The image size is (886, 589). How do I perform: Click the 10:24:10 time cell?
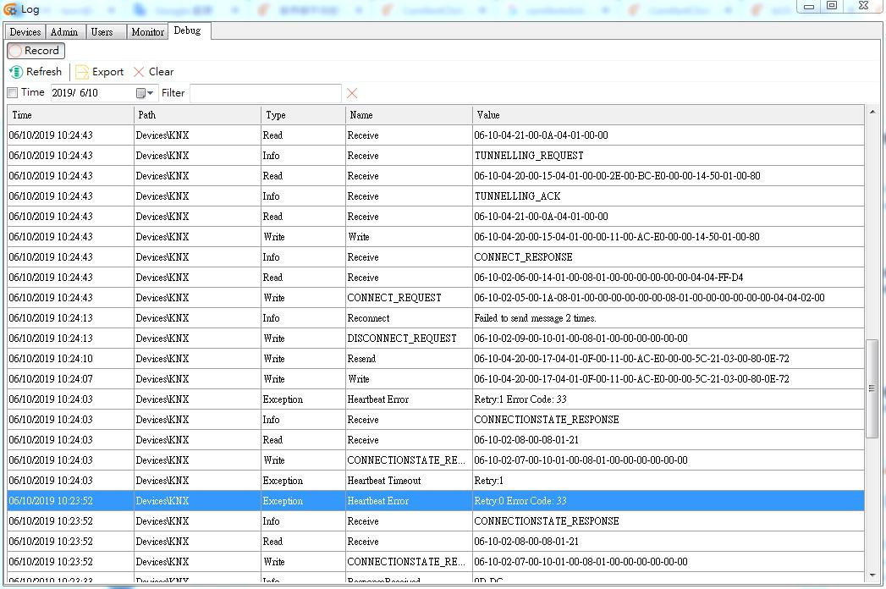[x=70, y=359]
